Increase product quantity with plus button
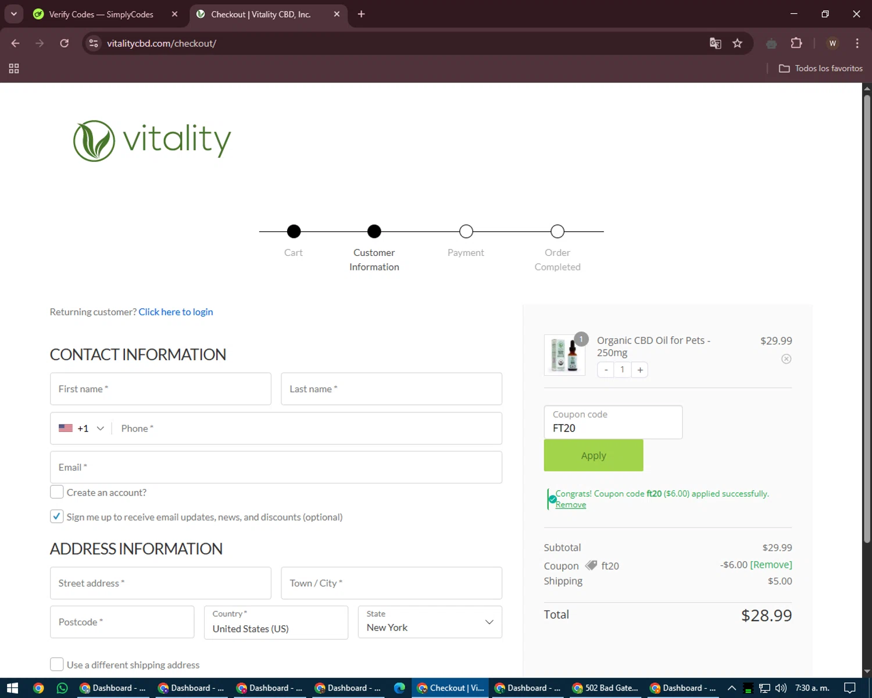 (640, 370)
